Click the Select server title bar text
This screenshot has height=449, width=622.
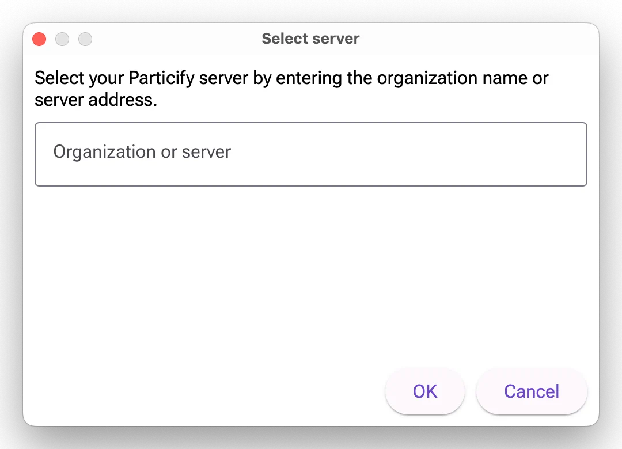click(x=310, y=39)
